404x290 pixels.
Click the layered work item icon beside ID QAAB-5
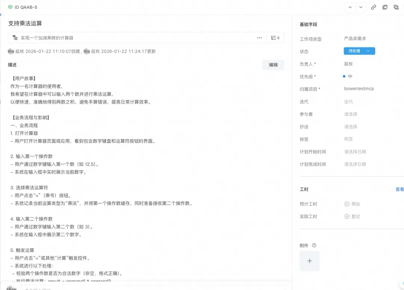10,7
